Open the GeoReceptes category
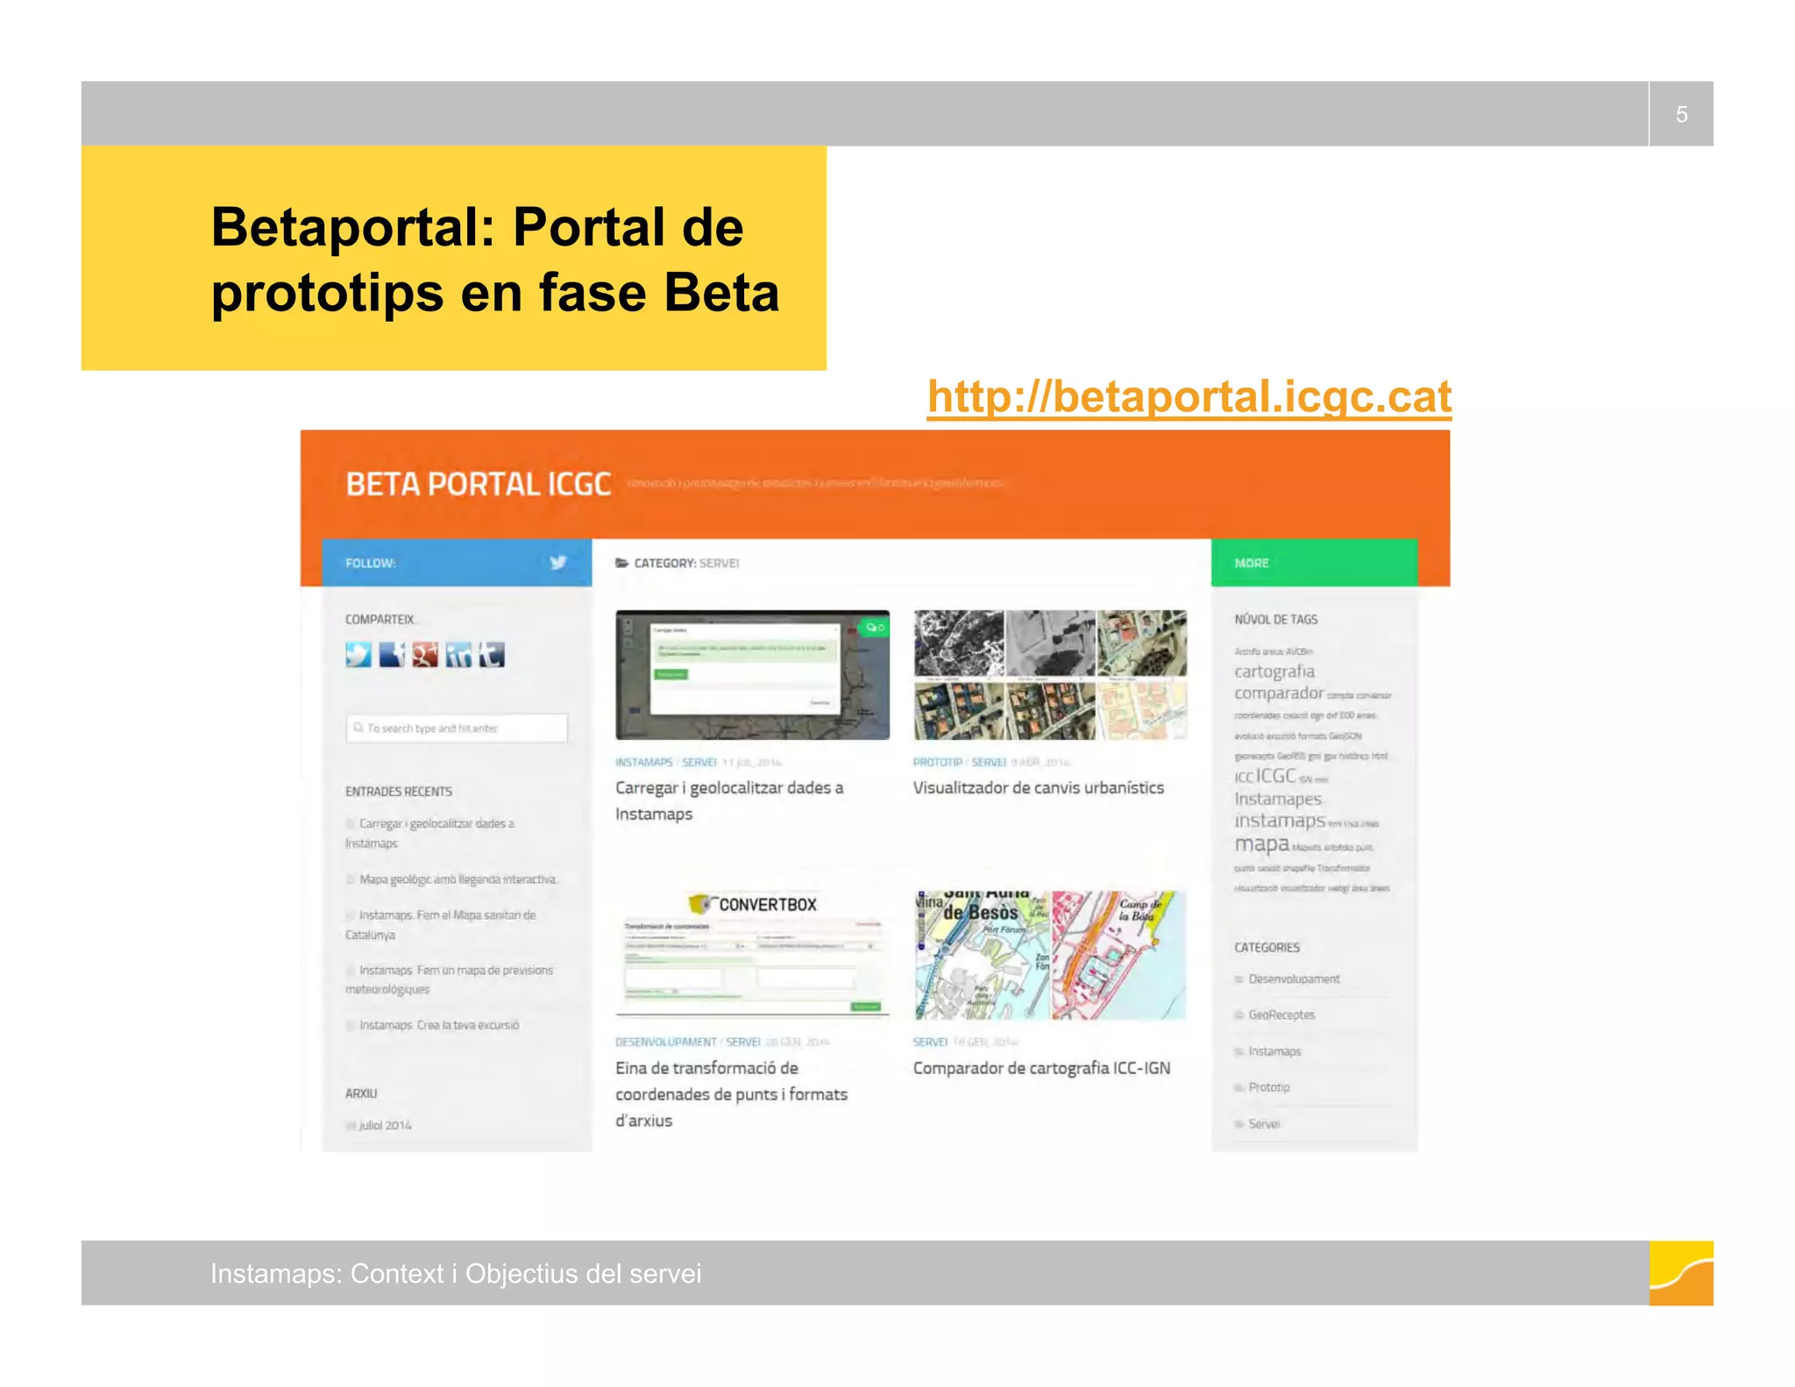 pyautogui.click(x=1281, y=1014)
